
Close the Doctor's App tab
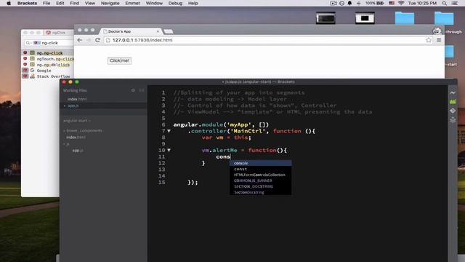pos(158,31)
